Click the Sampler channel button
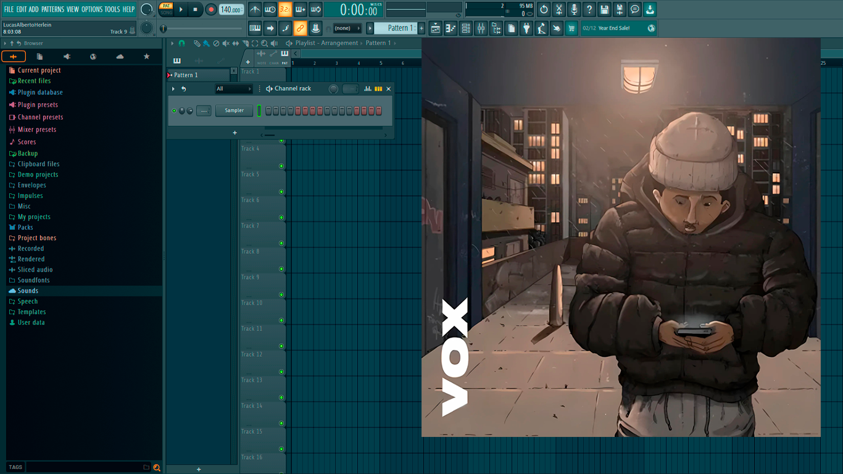The height and width of the screenshot is (474, 843). point(234,110)
